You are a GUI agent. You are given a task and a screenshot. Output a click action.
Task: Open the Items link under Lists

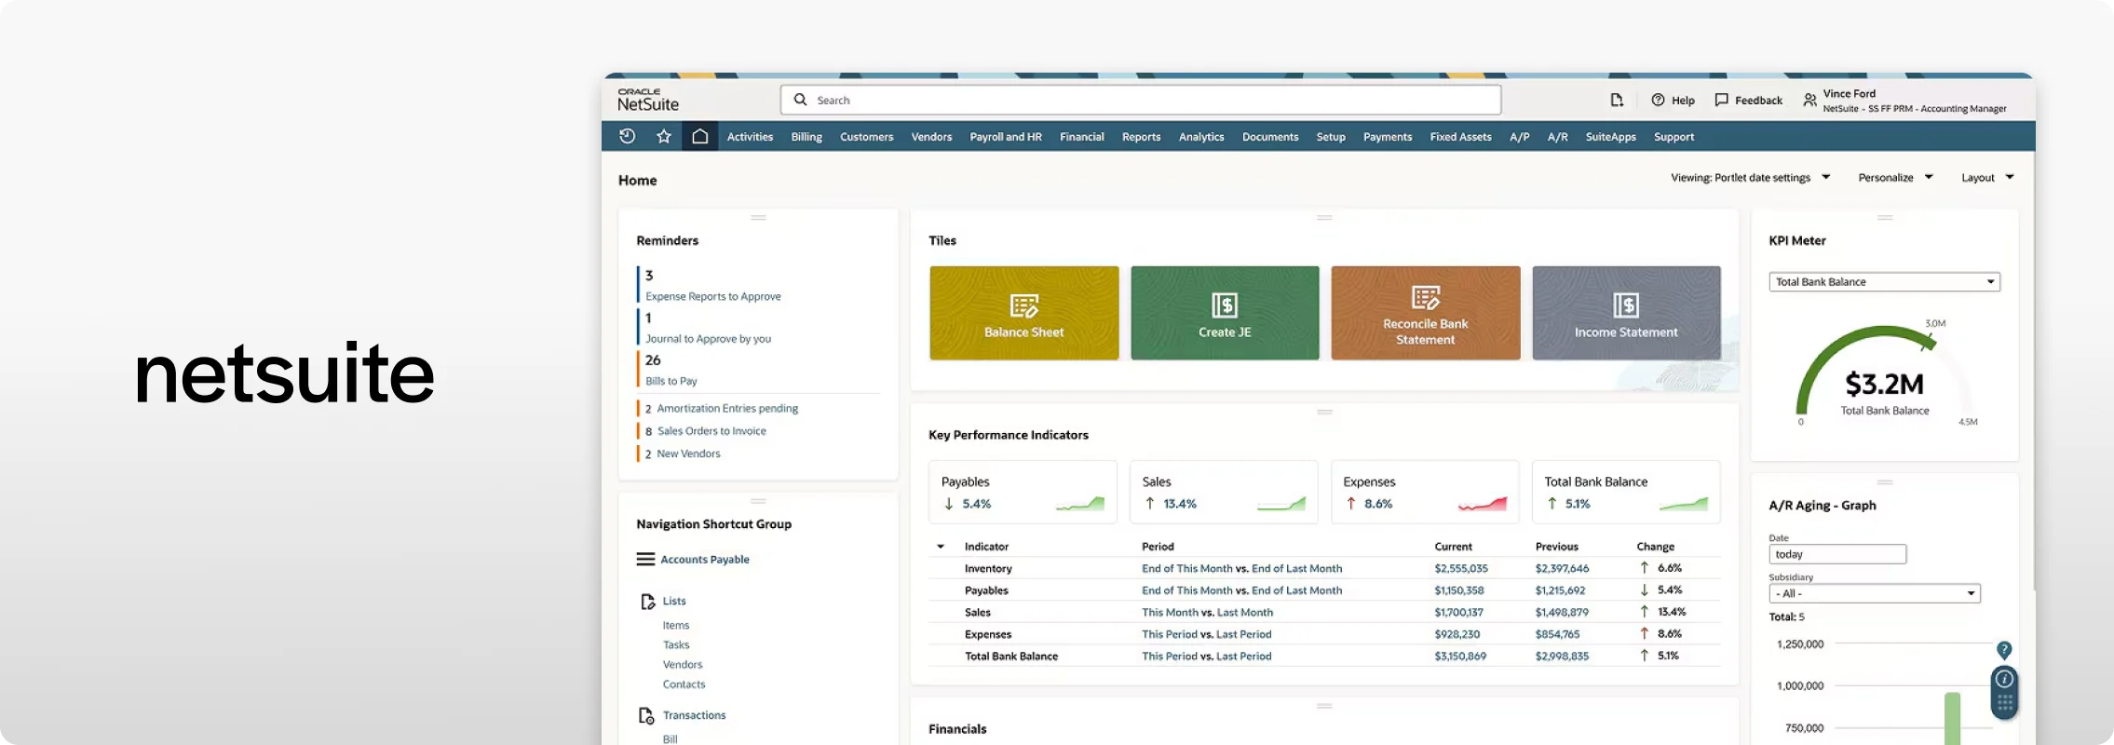click(676, 626)
